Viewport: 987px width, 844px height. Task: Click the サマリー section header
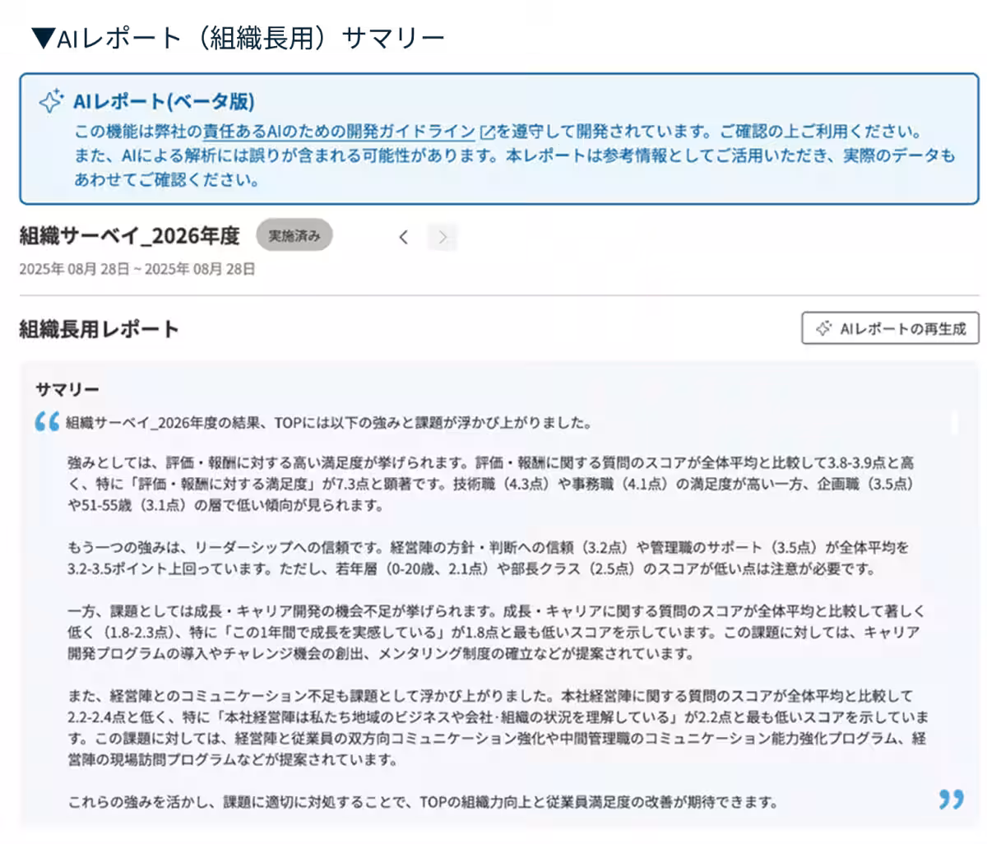(x=68, y=388)
